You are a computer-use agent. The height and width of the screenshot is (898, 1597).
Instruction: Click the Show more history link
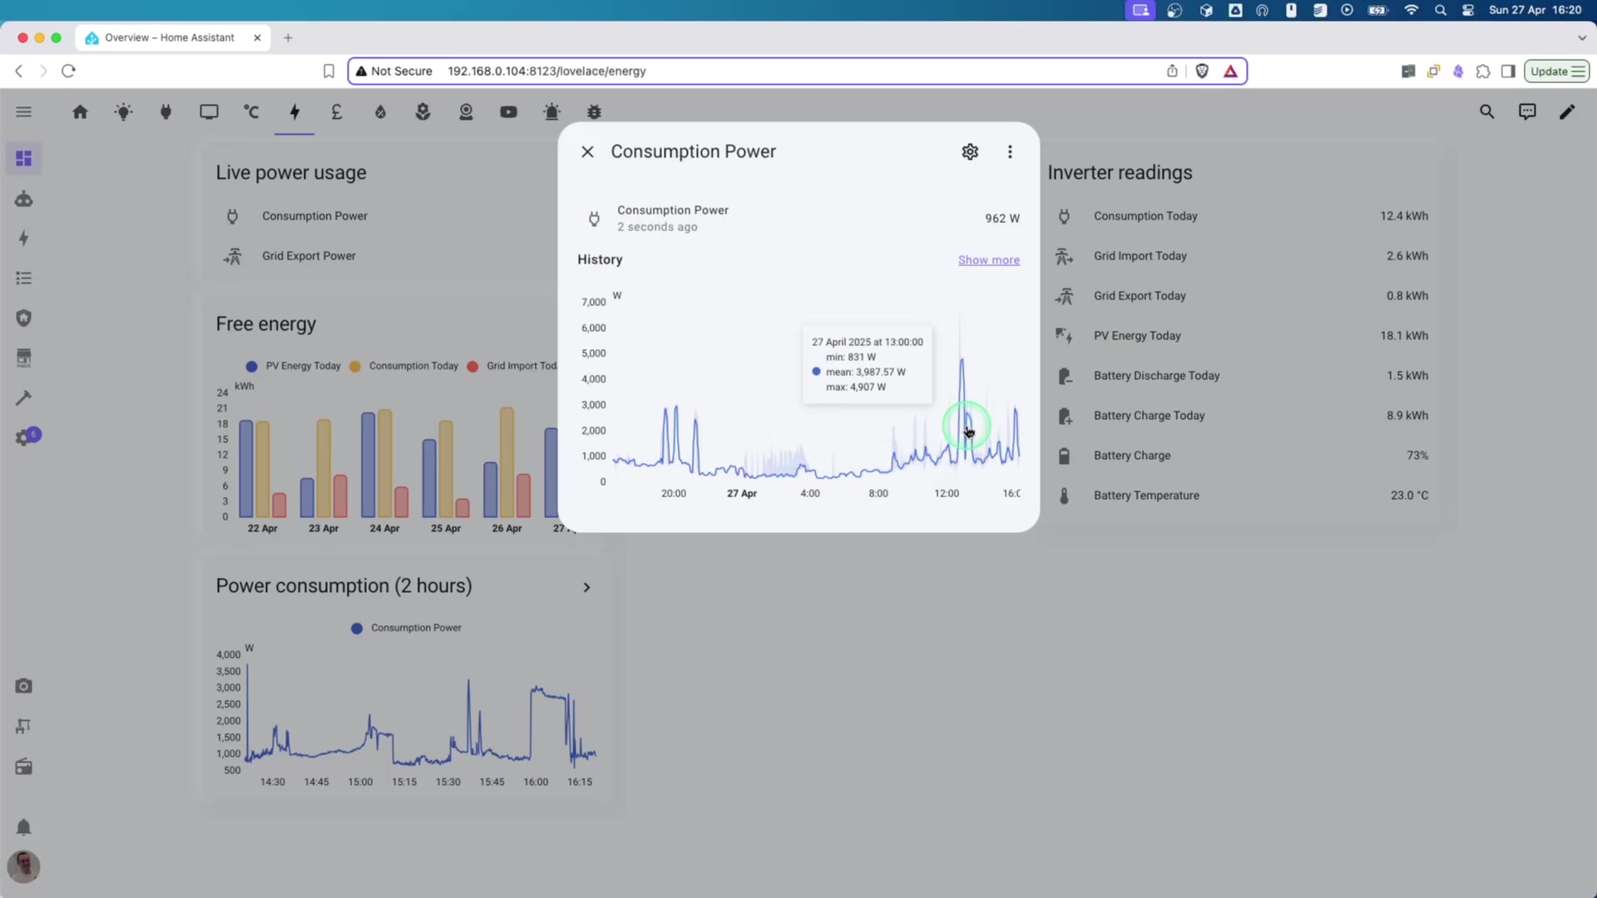989,259
